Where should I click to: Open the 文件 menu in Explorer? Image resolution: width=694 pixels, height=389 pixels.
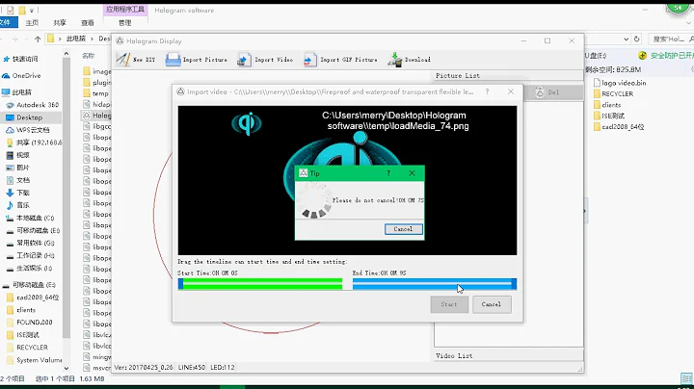(6, 22)
